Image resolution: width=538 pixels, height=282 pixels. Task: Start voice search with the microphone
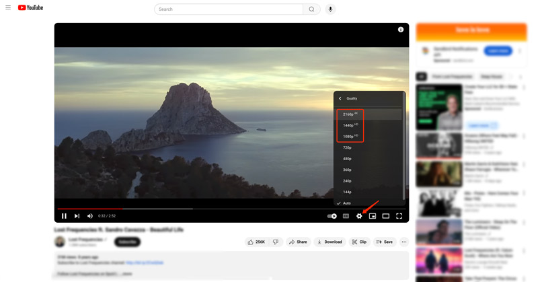tap(330, 9)
